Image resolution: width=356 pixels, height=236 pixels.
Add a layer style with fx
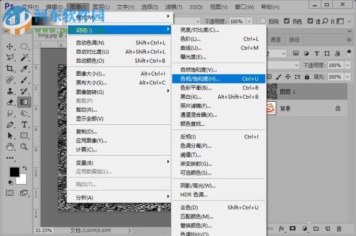coord(281,229)
